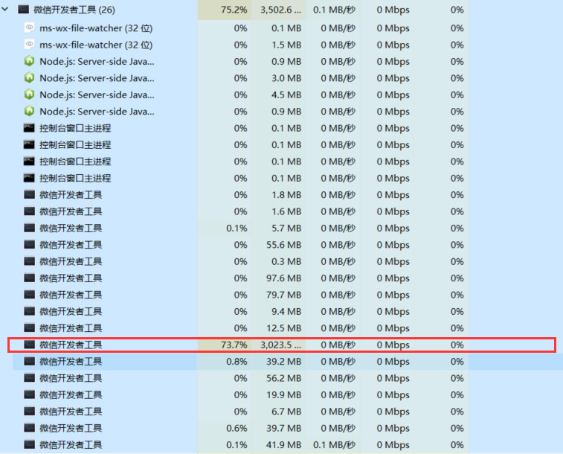Select the 55.6 MB memory cell
Viewport: 563px width, 454px height.
tap(283, 245)
